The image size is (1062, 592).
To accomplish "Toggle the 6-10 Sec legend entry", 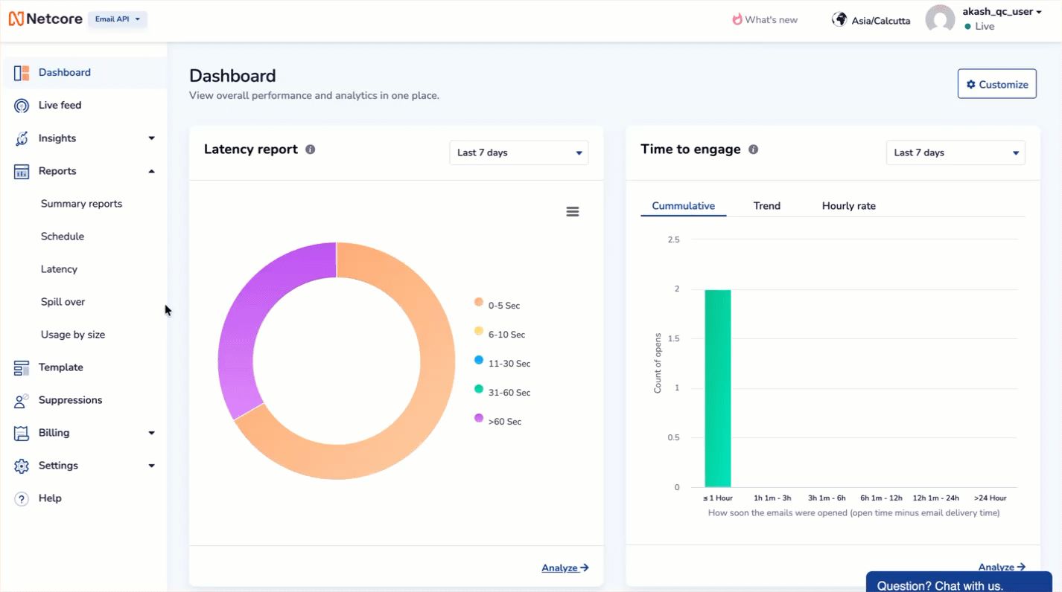I will 500,334.
